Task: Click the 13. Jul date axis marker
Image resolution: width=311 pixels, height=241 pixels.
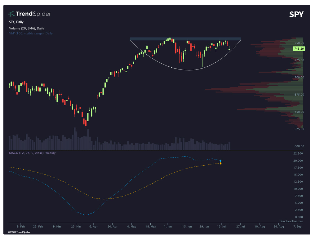Action: pos(221,226)
